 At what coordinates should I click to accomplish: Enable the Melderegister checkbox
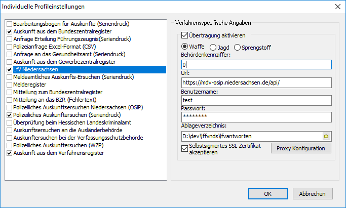pyautogui.click(x=9, y=85)
